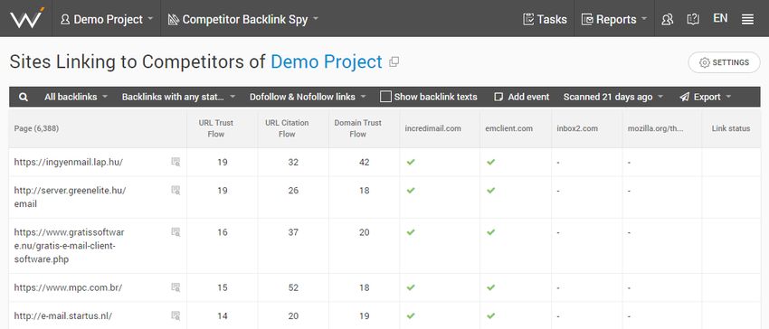Expand the Reports menu
769x329 pixels.
614,19
